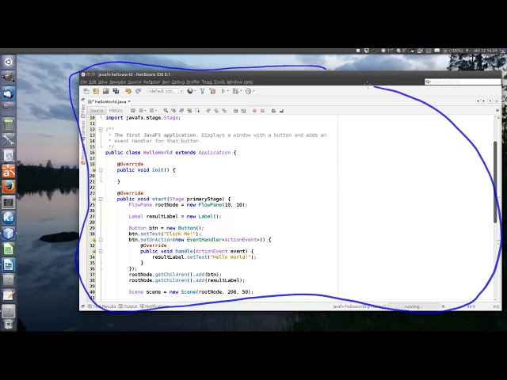Click the Previous Bookmark icon

click(x=208, y=111)
